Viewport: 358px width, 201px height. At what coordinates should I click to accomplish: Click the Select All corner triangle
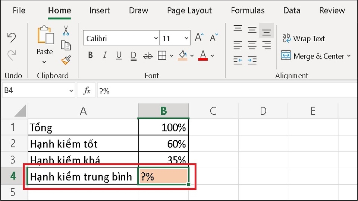[20, 111]
